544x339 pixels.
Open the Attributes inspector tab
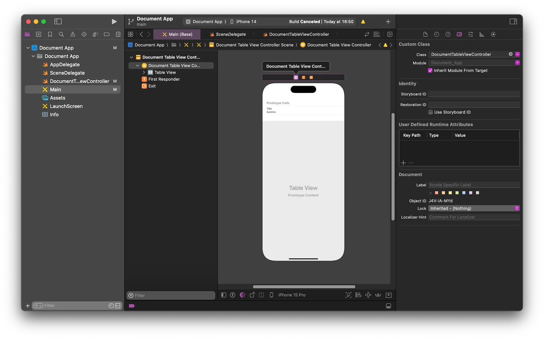[471, 34]
